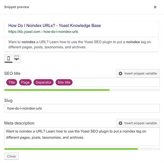Insert snippet variable for SEO title

pyautogui.click(x=138, y=73)
